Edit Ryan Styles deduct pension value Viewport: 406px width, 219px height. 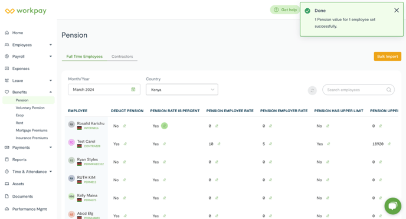pyautogui.click(x=125, y=162)
